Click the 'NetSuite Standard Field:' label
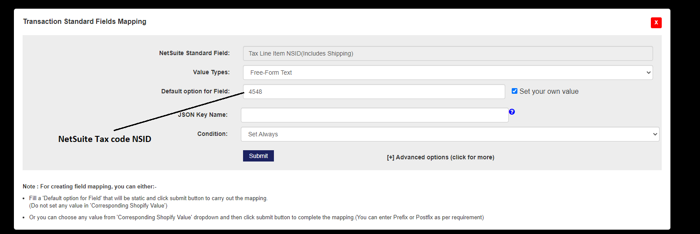This screenshot has height=234, width=700. point(194,53)
